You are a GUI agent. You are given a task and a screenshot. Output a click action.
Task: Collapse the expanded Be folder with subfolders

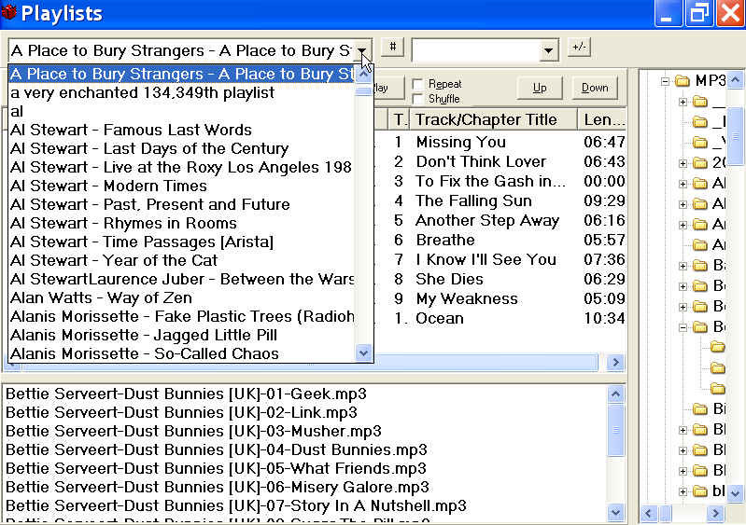coord(683,327)
